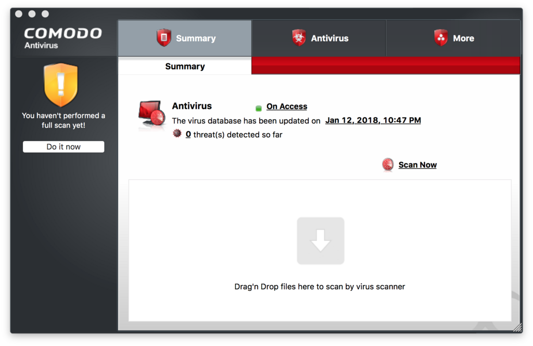The image size is (533, 346).
Task: Click the red antivirus computer icon
Action: click(152, 115)
